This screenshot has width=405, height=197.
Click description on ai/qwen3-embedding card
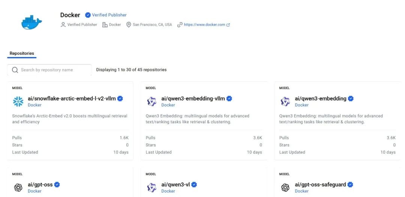pyautogui.click(x=331, y=119)
